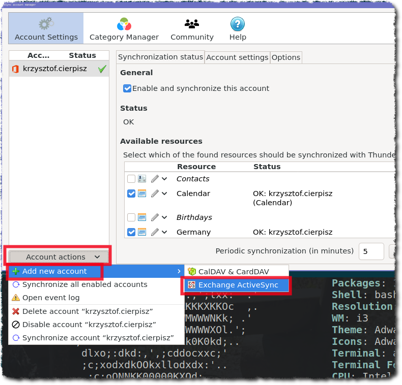Open Category Manager colored circles icon
The height and width of the screenshot is (385, 402).
tap(124, 24)
